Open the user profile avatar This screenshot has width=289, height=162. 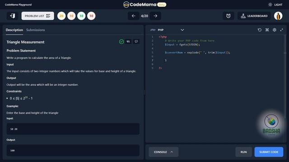278,16
